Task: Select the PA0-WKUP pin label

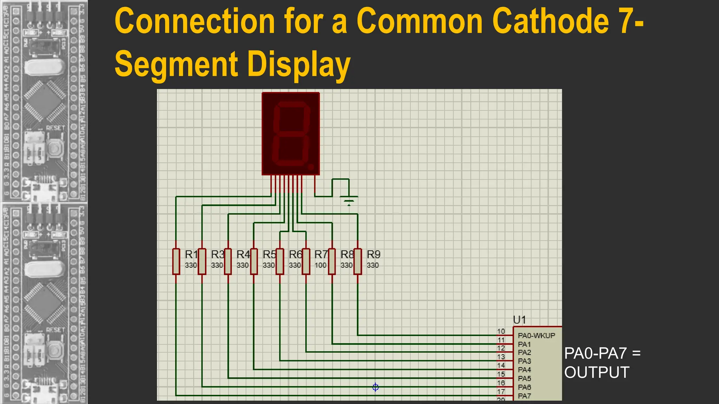Action: point(536,336)
